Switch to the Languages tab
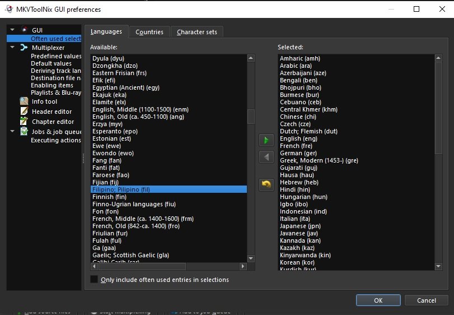The image size is (454, 315). pos(106,31)
